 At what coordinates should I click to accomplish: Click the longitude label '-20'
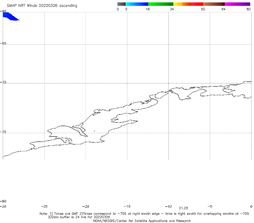[x=85, y=206]
